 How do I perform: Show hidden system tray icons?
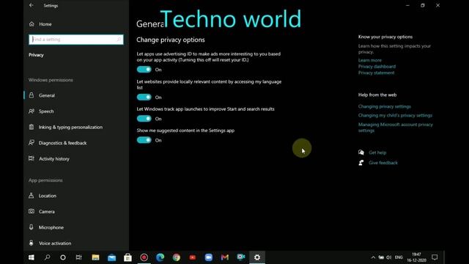(373, 257)
